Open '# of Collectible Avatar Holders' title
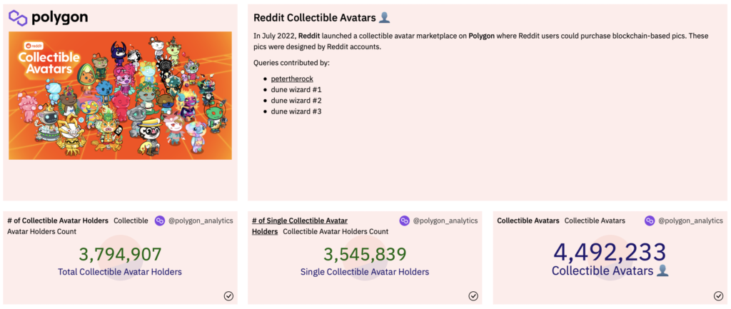Screen dimensions: 731x309 pos(58,221)
